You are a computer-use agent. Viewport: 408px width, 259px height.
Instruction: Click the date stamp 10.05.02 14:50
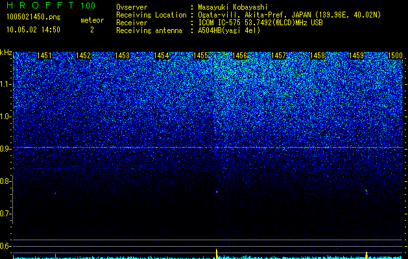click(33, 30)
